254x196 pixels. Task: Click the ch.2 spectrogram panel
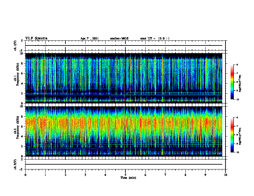[x=123, y=131]
